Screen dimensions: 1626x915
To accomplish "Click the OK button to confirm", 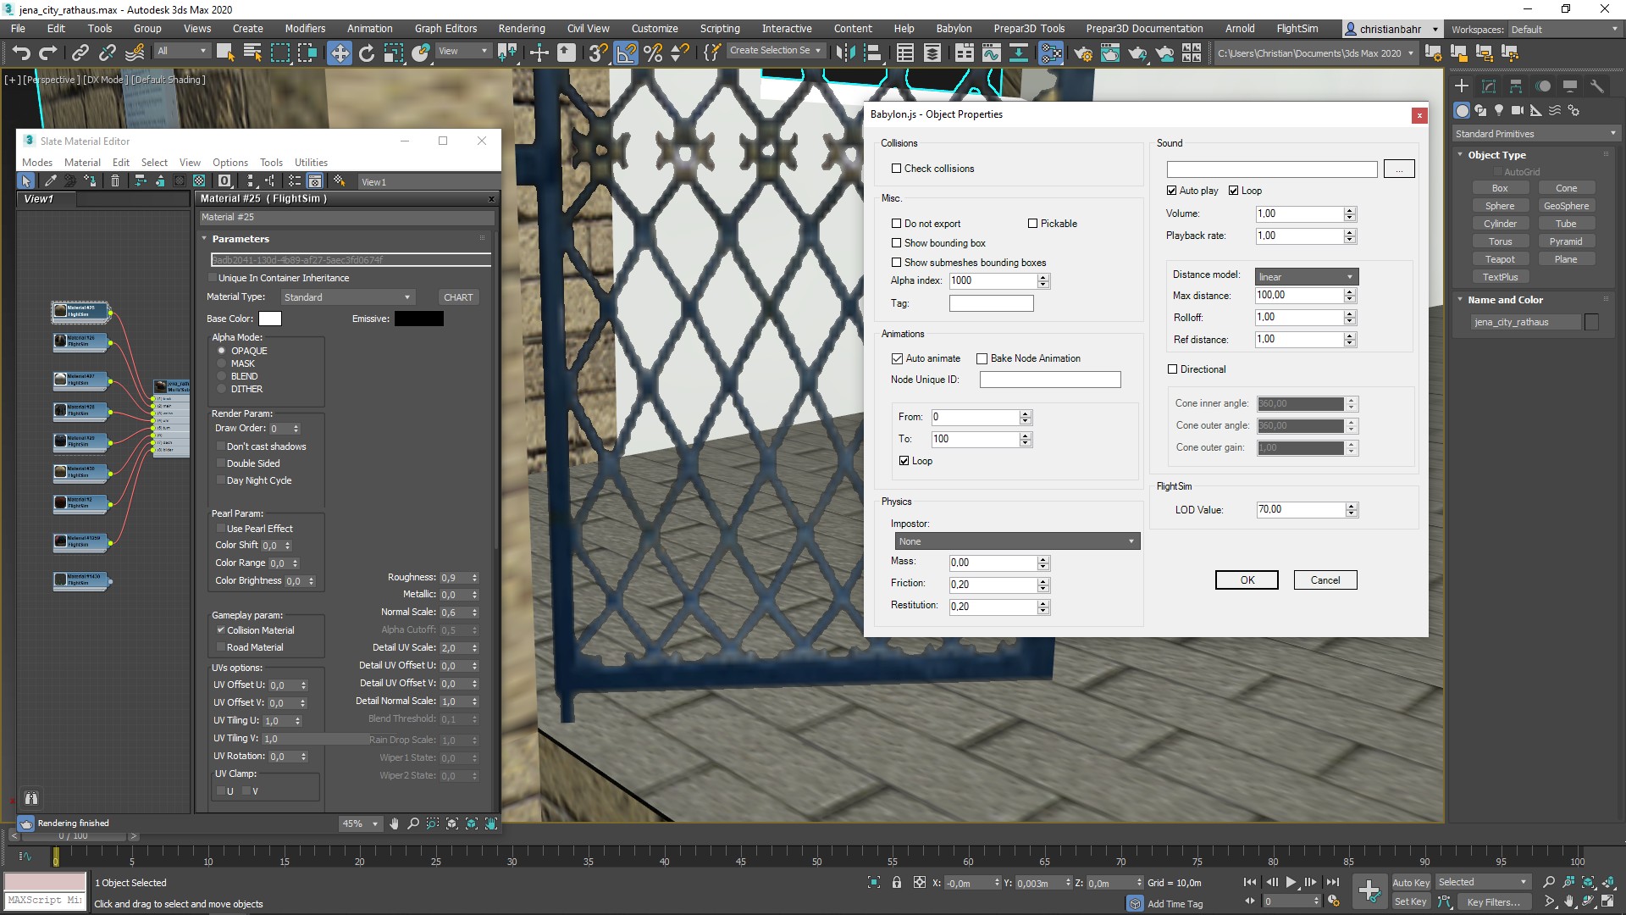I will pos(1247,579).
